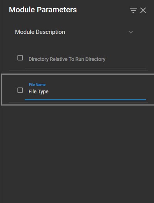Click the empty end of File Name input

[97, 92]
